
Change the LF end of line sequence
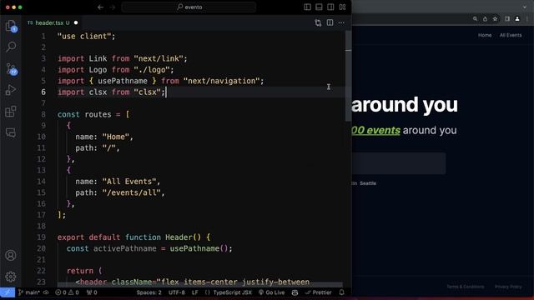pos(194,292)
